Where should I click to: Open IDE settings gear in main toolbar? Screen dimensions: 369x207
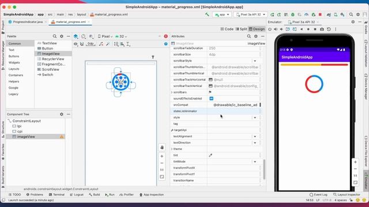358,14
